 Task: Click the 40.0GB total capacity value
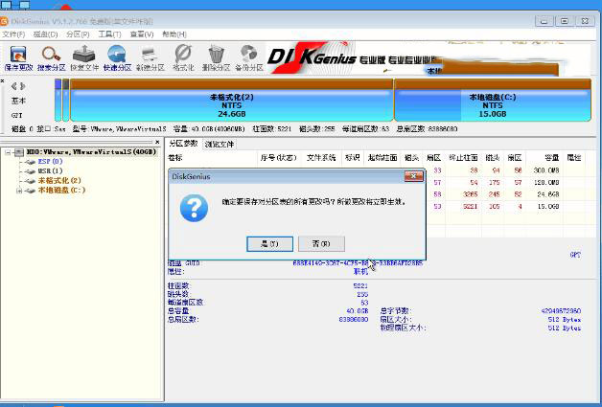357,311
